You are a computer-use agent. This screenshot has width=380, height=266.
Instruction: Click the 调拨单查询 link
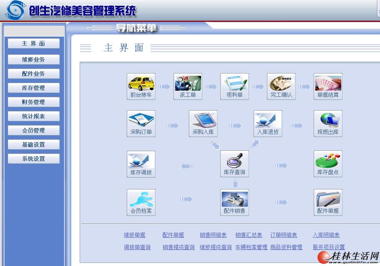point(137,247)
